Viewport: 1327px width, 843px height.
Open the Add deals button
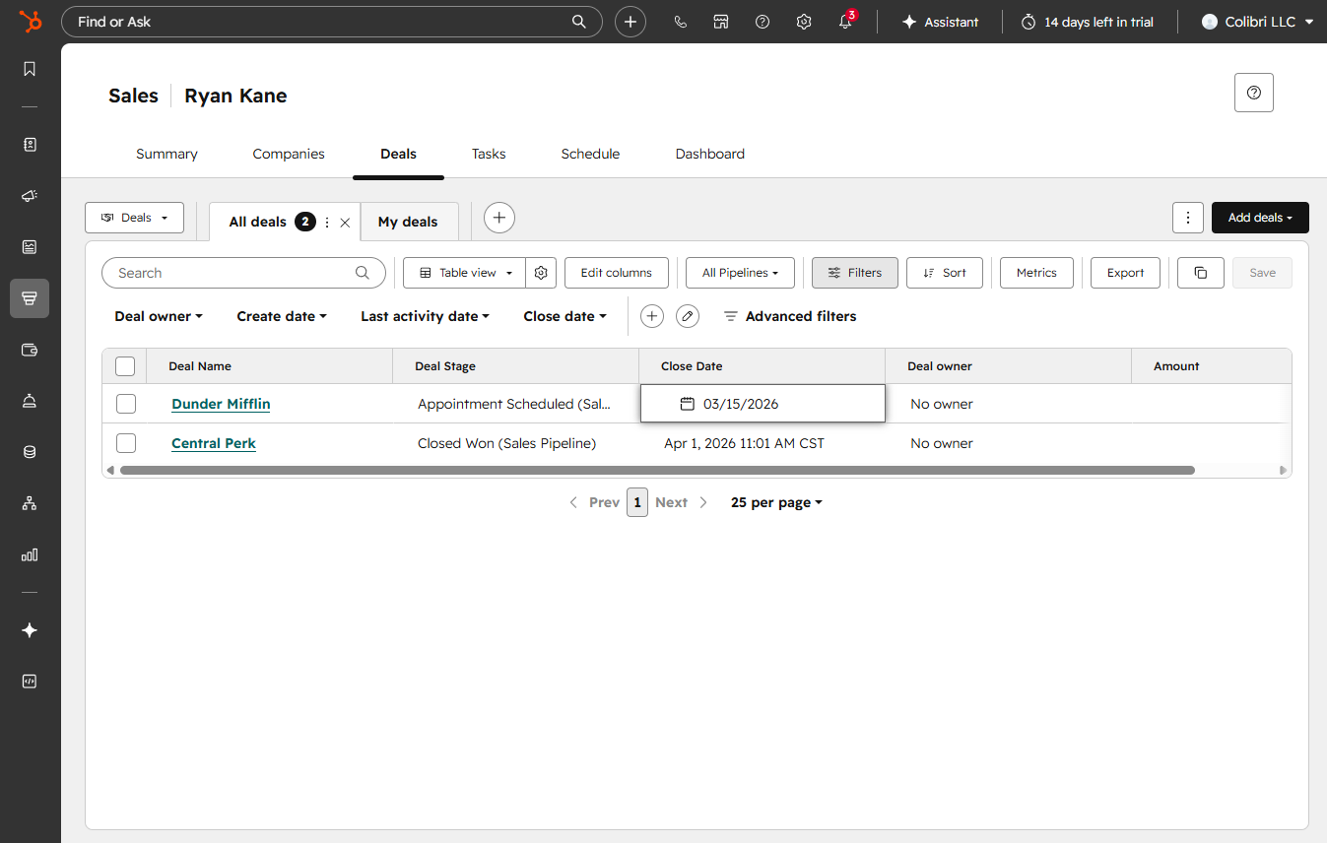tap(1260, 217)
